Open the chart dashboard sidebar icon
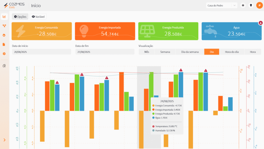The height and width of the screenshot is (149, 264). (x=4, y=17)
